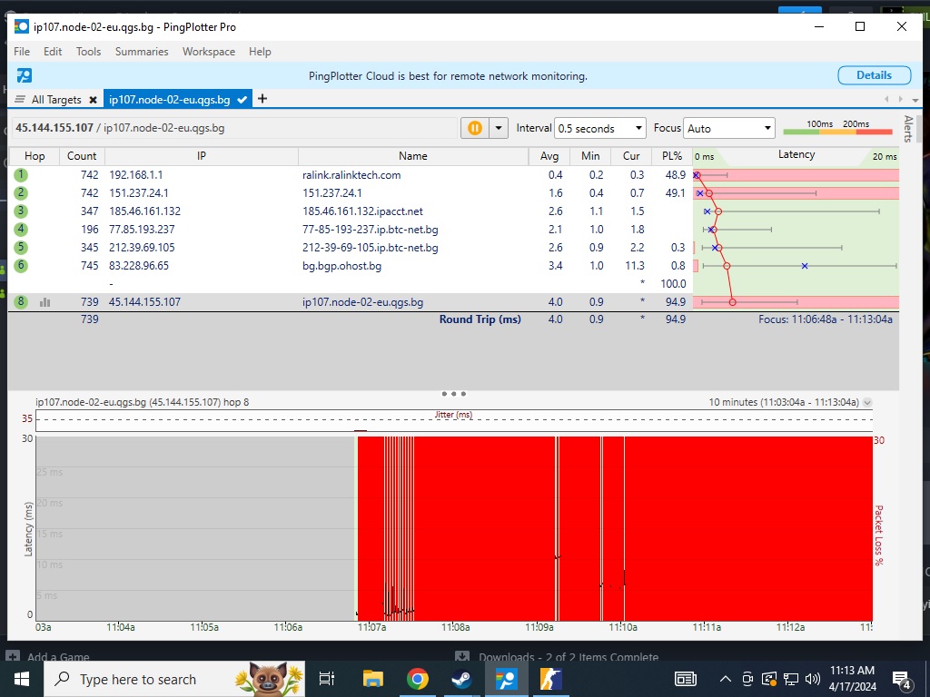Pause the trace with the orange button

pyautogui.click(x=474, y=128)
